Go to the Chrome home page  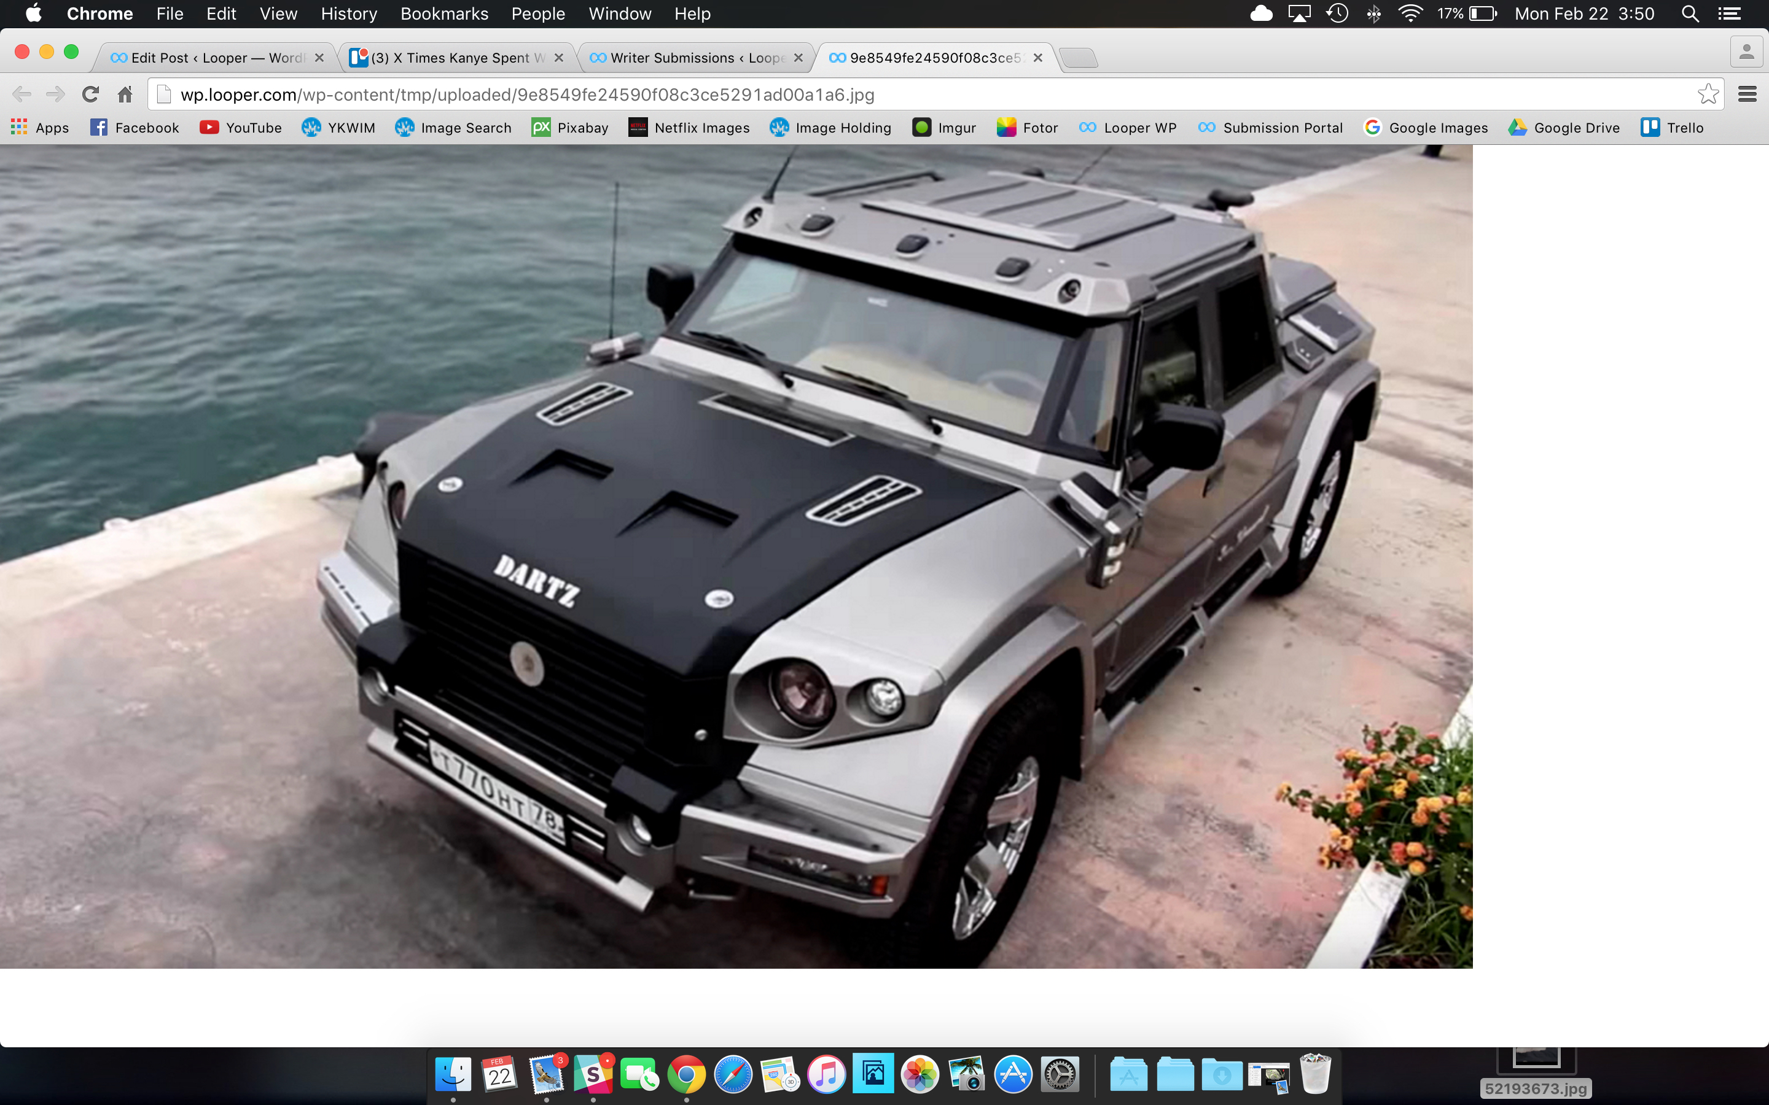pos(125,95)
